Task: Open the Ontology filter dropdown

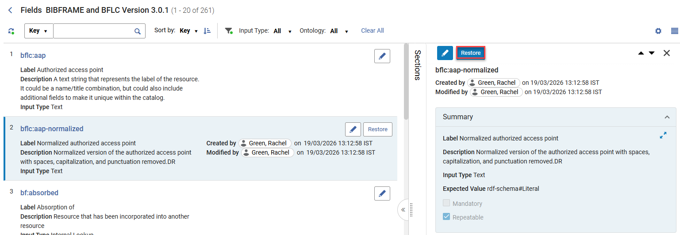Action: (x=338, y=31)
